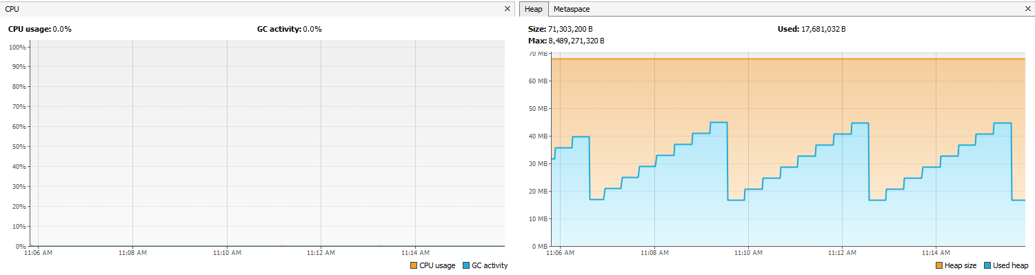Image resolution: width=1035 pixels, height=275 pixels.
Task: Click the 11:10 AM marker on CPU chart
Action: pos(227,254)
